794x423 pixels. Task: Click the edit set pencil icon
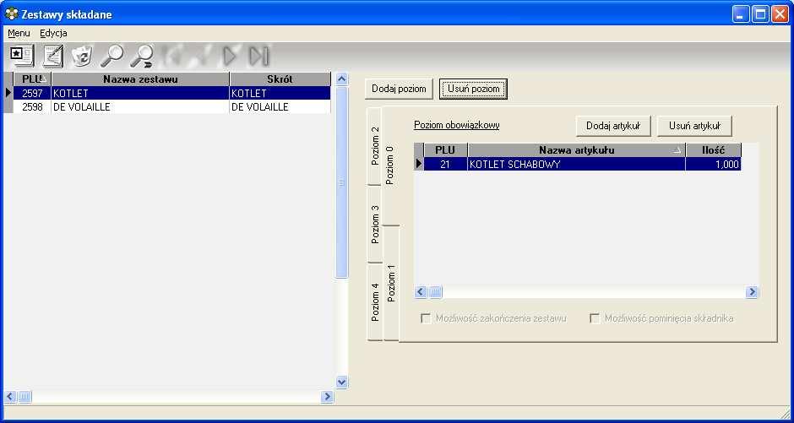coord(52,56)
